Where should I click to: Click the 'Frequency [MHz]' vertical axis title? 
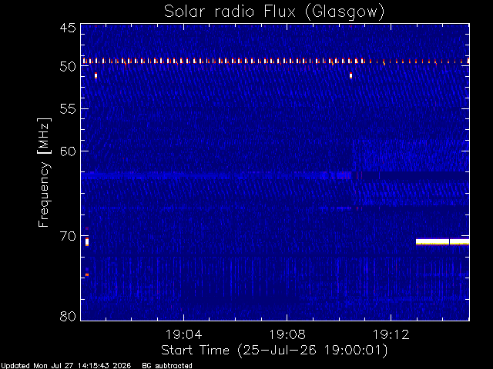[x=44, y=172]
